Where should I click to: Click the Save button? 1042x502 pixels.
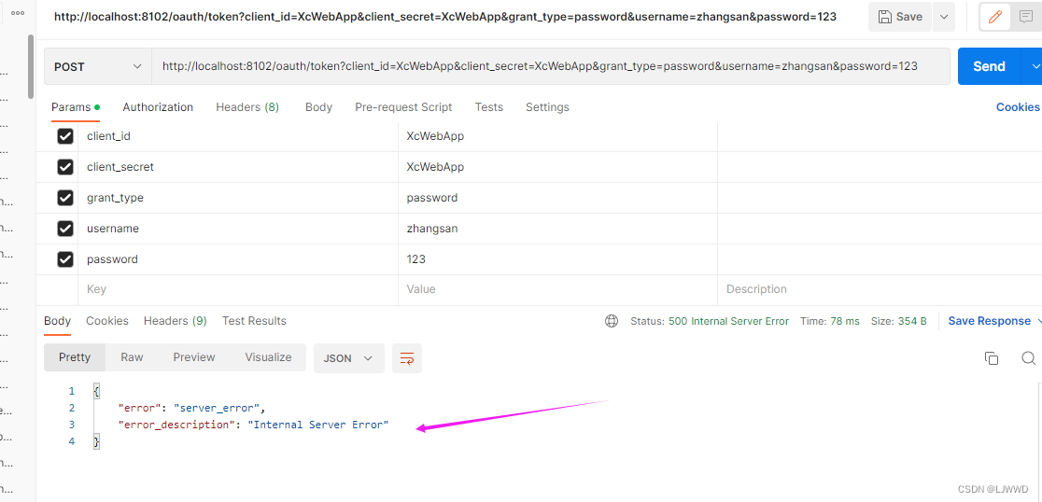[x=900, y=17]
